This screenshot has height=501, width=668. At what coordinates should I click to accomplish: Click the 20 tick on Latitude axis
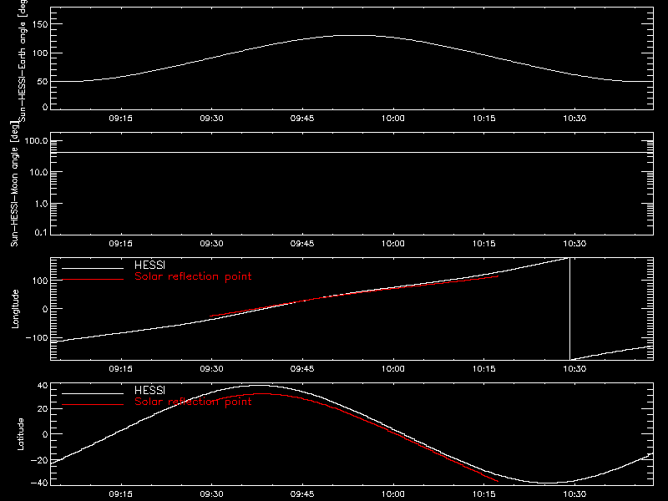(43, 409)
